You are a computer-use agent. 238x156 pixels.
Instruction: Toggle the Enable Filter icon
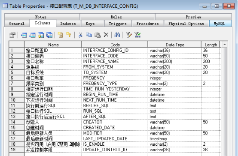coord(137,35)
